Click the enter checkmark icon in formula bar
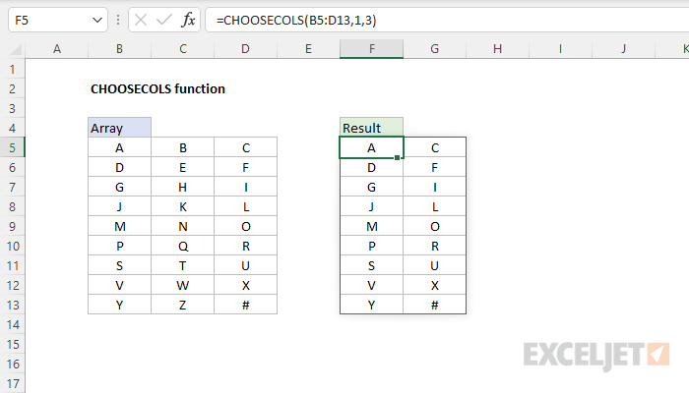Image resolution: width=689 pixels, height=393 pixels. 164,20
